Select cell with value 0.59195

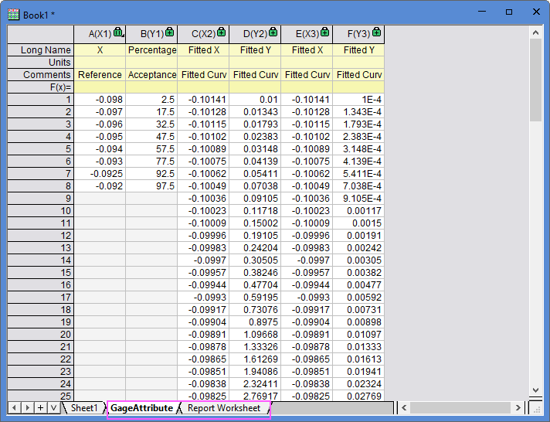click(255, 297)
